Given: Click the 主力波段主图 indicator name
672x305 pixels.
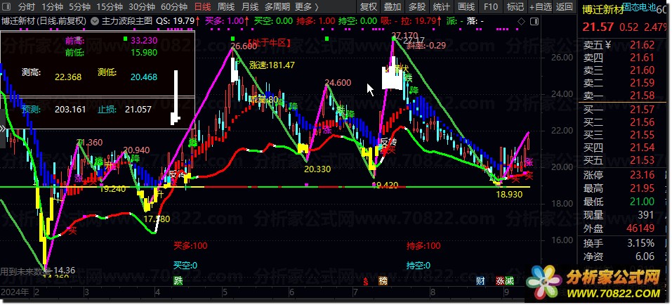Looking at the screenshot, I should pos(127,20).
